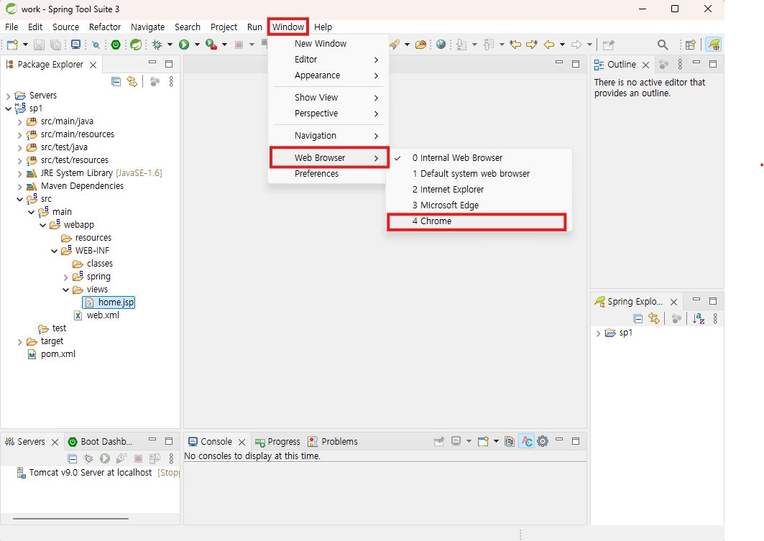The height and width of the screenshot is (541, 764).
Task: Open the Navigation submenu
Action: coord(328,136)
